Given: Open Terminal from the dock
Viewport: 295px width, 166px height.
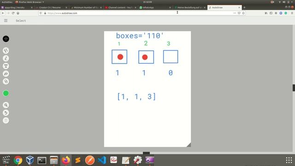Looking at the screenshot, I should (42, 160).
